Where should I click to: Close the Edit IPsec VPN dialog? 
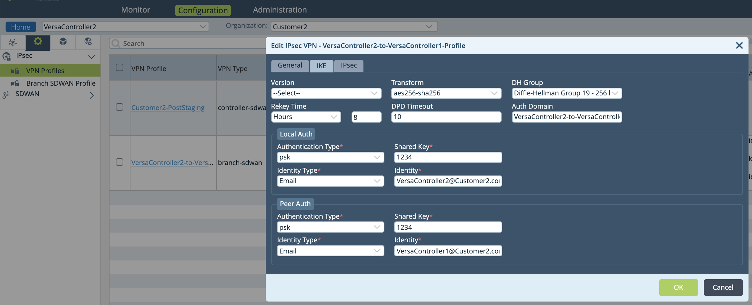[739, 46]
